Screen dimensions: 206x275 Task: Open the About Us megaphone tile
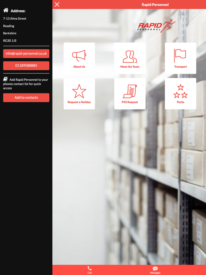pos(79,58)
